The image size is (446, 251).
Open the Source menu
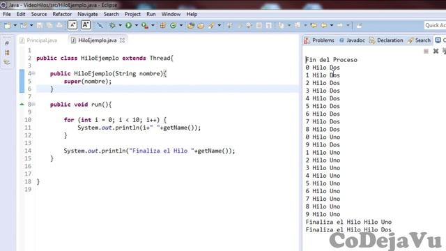39,14
